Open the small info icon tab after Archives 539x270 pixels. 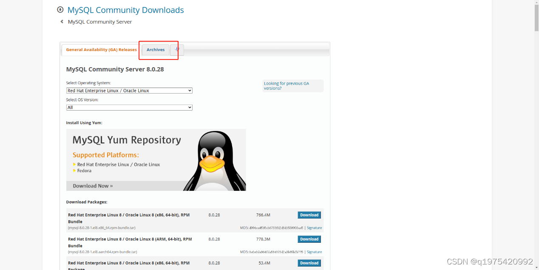coord(177,50)
